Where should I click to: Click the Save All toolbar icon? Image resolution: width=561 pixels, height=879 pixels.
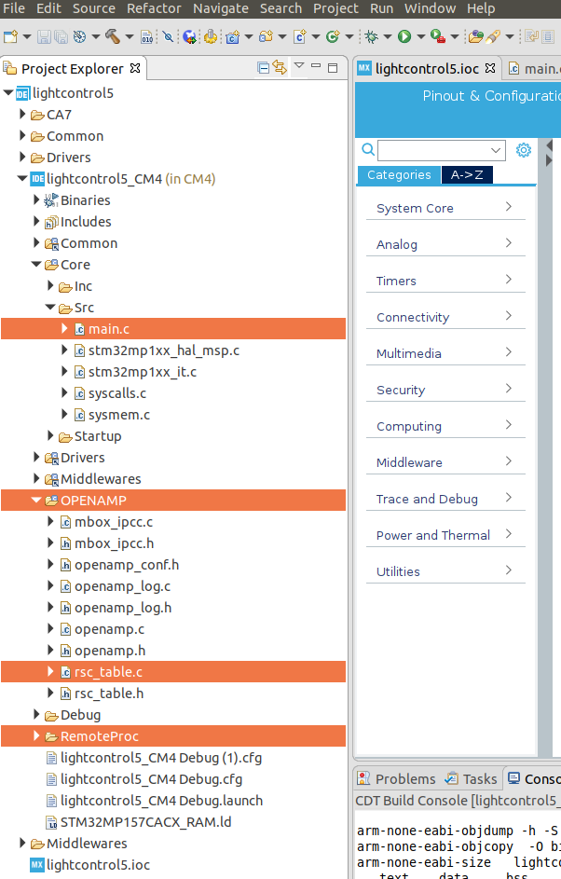click(x=60, y=37)
